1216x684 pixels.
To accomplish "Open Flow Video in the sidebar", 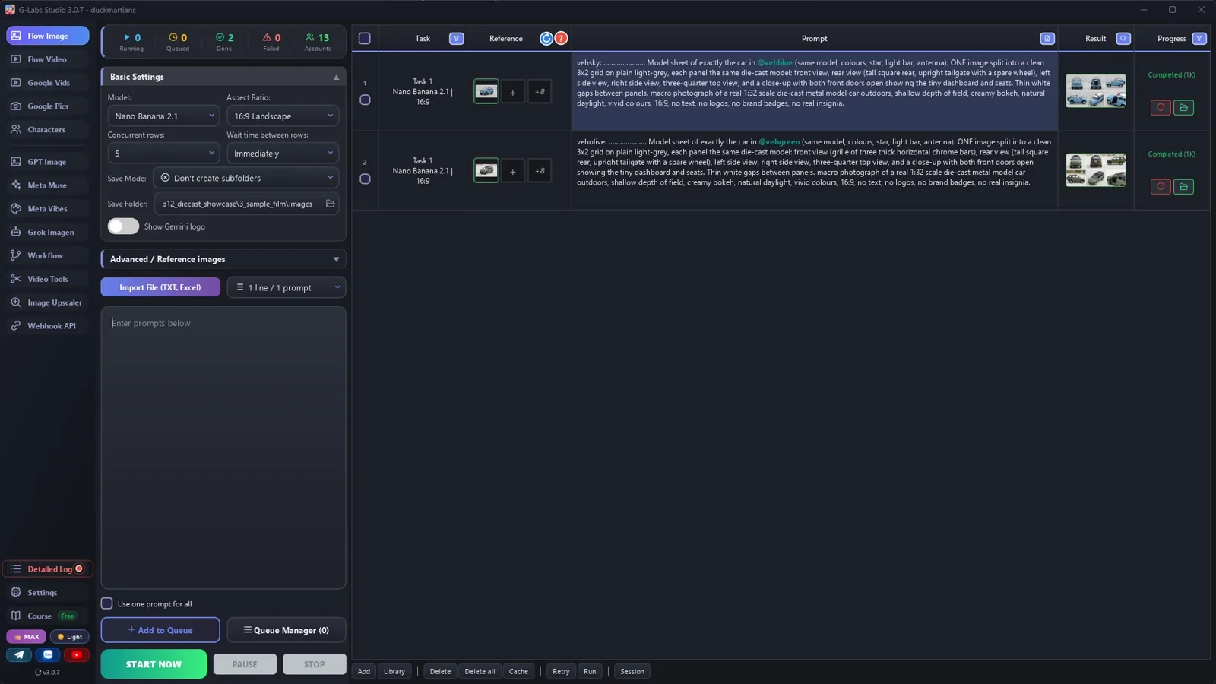I will pos(47,59).
